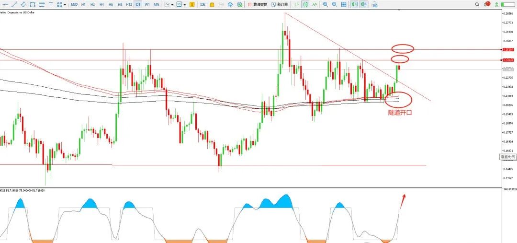Click the green globe plus icon
Screen dimensions: 517x243
[x=239, y=5]
